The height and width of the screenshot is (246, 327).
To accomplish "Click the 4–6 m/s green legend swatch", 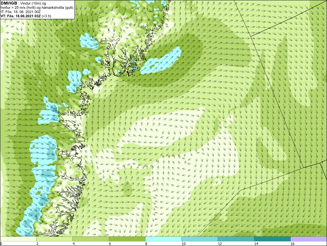I will point(91,239).
